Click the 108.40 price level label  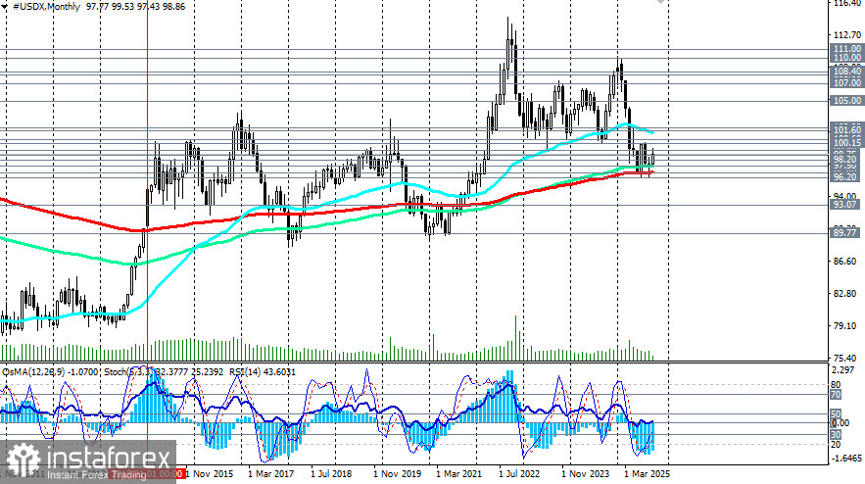[x=846, y=72]
